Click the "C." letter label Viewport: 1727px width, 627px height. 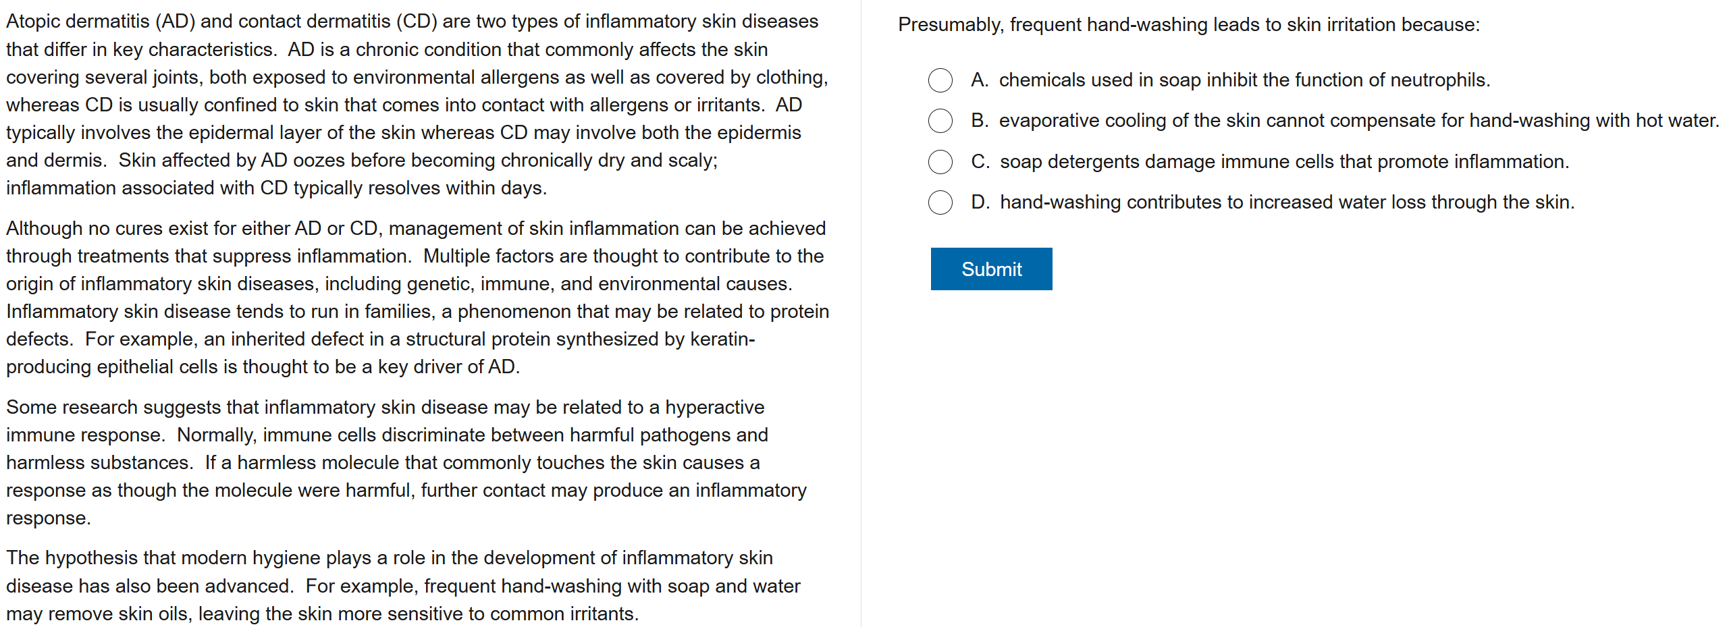980,162
